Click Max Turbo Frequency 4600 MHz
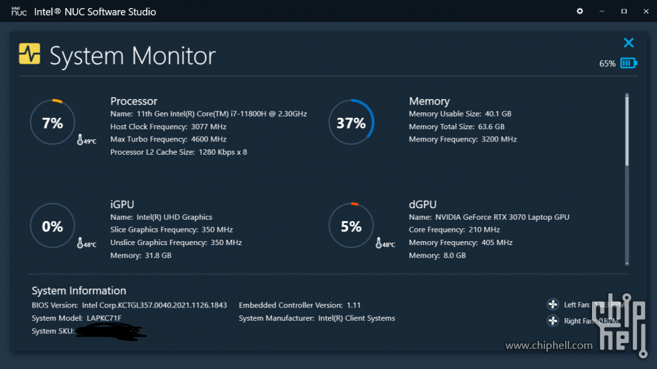 (x=168, y=139)
